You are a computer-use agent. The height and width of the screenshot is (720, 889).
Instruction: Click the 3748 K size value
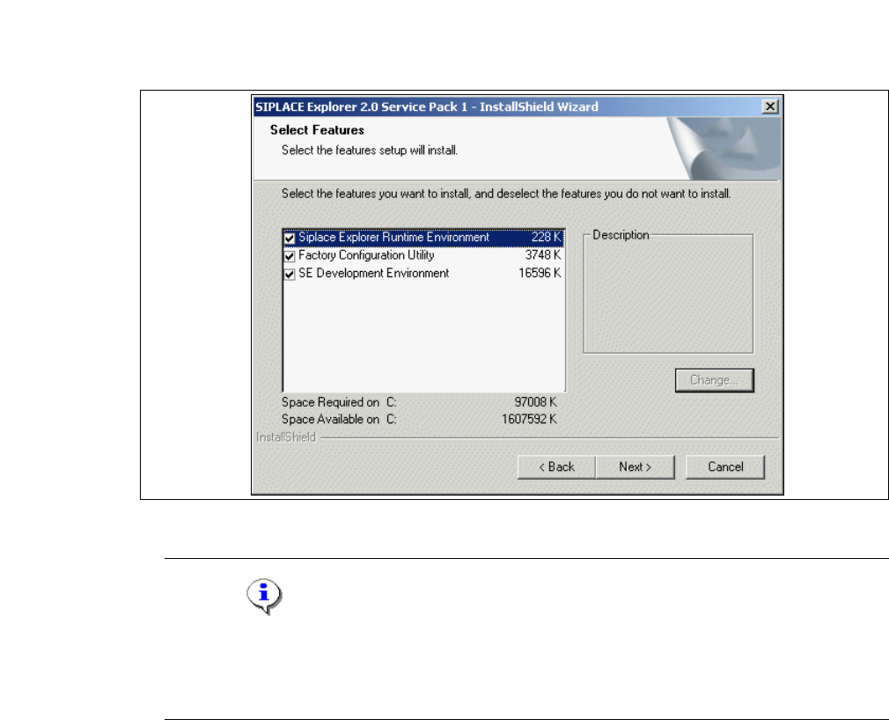pos(542,255)
